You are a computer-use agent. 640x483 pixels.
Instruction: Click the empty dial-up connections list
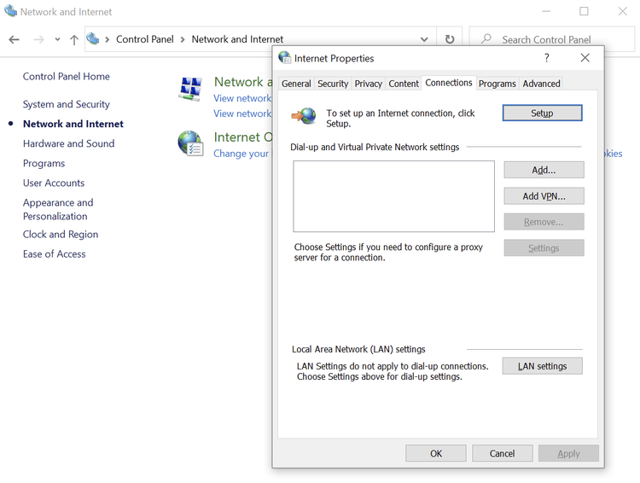coord(393,196)
